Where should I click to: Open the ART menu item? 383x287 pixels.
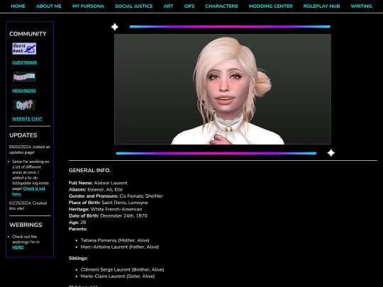(x=168, y=6)
